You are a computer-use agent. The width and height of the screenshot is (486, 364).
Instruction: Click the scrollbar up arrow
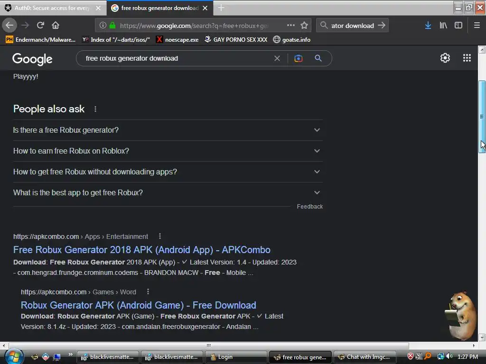pos(482,49)
